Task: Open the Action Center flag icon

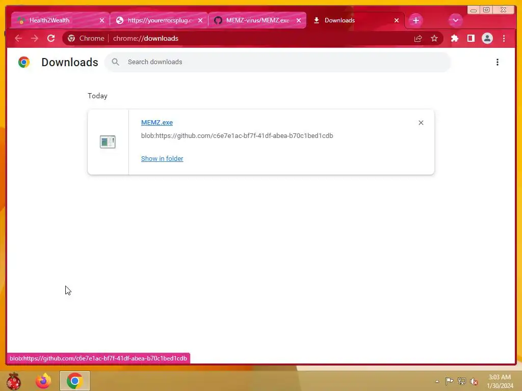Action: tap(450, 381)
